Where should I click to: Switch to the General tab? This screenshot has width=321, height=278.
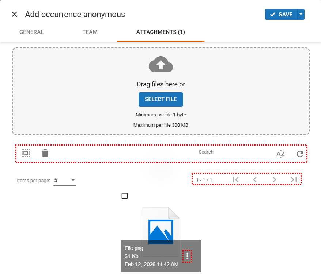pos(31,32)
